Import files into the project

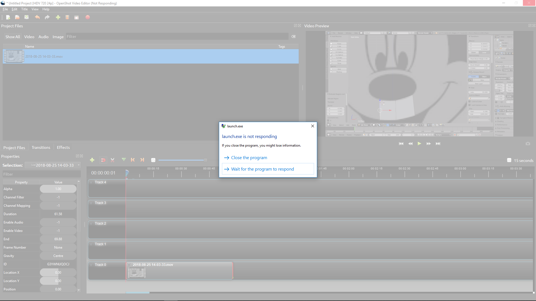tap(58, 17)
